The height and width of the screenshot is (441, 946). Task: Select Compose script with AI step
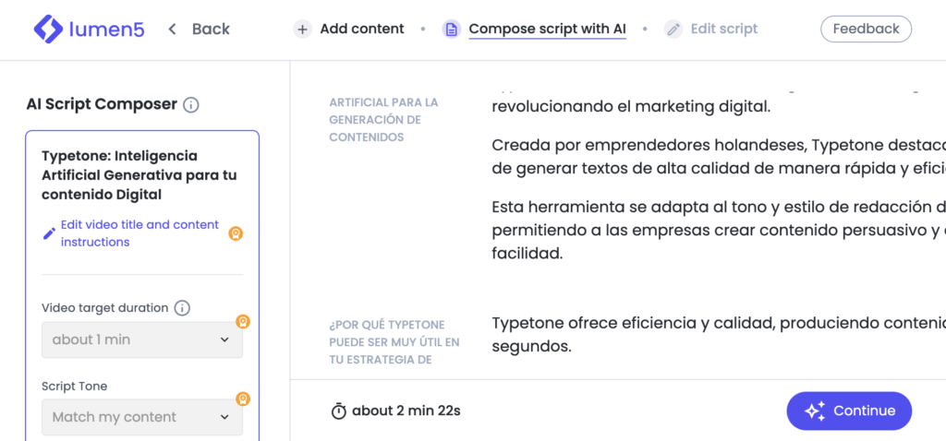(547, 29)
